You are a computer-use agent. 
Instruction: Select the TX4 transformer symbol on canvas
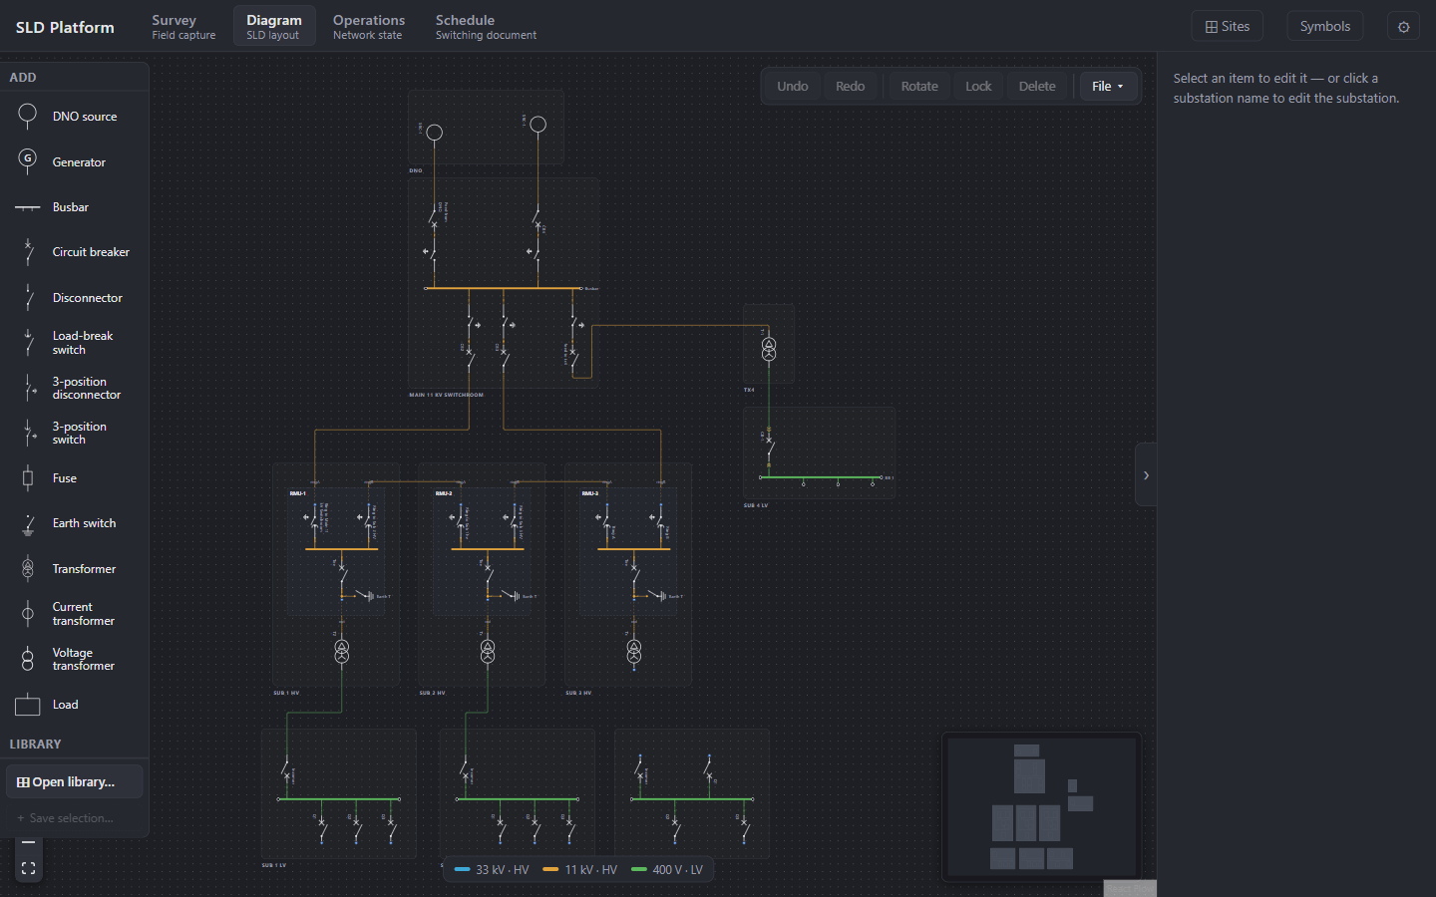coord(769,349)
